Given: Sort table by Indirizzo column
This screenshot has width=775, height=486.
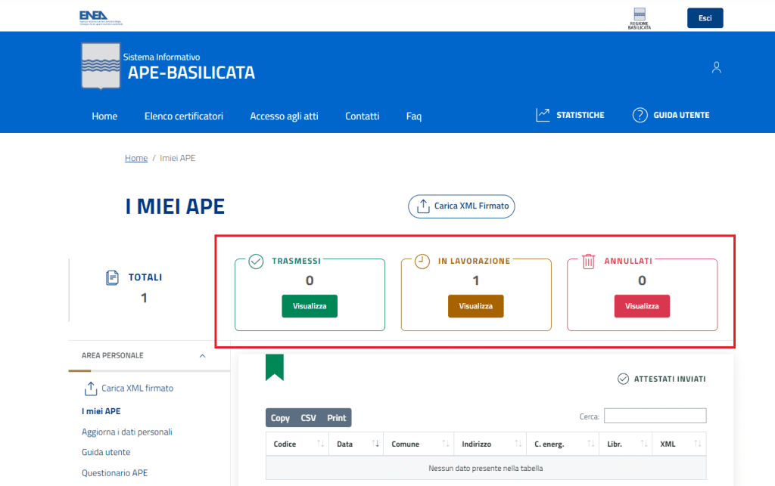Looking at the screenshot, I should [490, 444].
